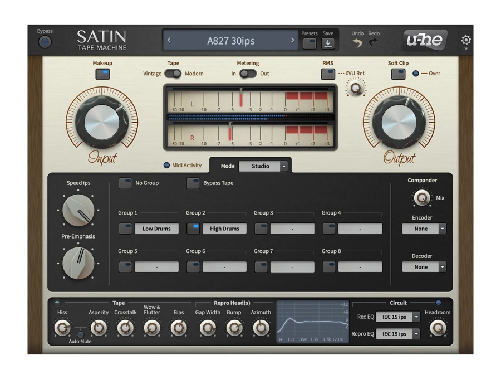Click the Group 5 name field
The height and width of the screenshot is (379, 501).
(x=156, y=267)
